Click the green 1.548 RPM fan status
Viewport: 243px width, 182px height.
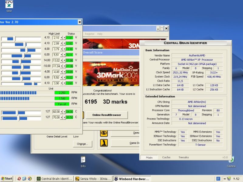[62, 98]
